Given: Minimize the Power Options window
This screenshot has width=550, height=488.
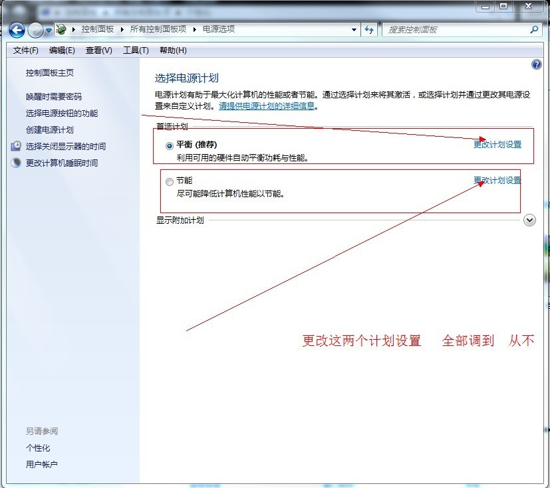Looking at the screenshot, I should (485, 6).
